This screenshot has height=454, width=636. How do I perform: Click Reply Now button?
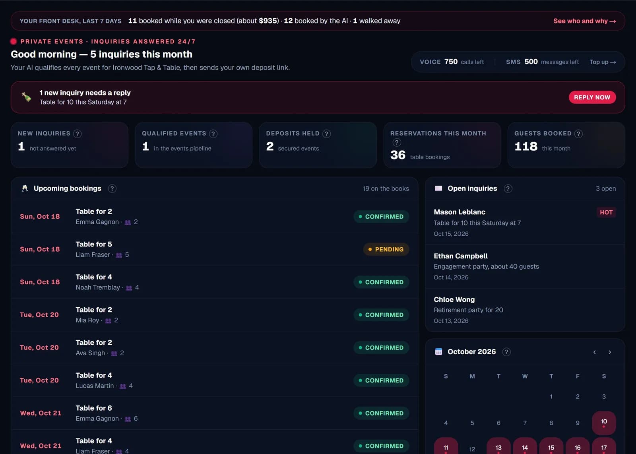pyautogui.click(x=592, y=97)
